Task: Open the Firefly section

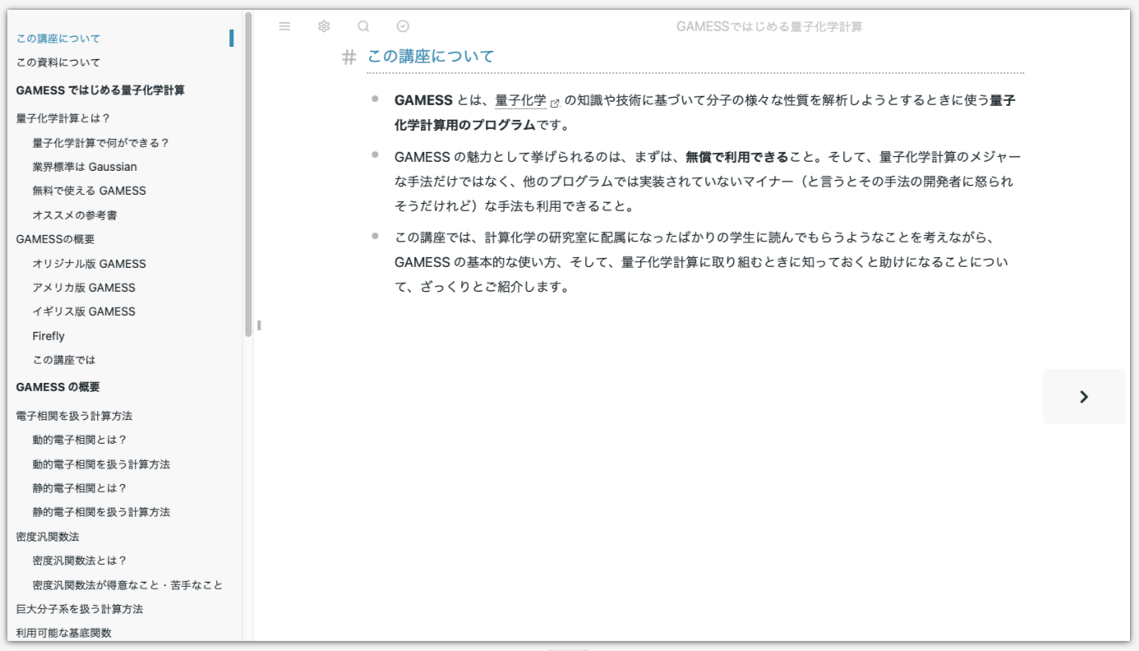Action: [x=48, y=336]
